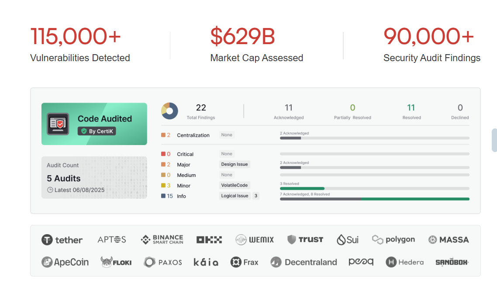The width and height of the screenshot is (497, 294).
Task: Click the Tether logo
Action: [62, 239]
